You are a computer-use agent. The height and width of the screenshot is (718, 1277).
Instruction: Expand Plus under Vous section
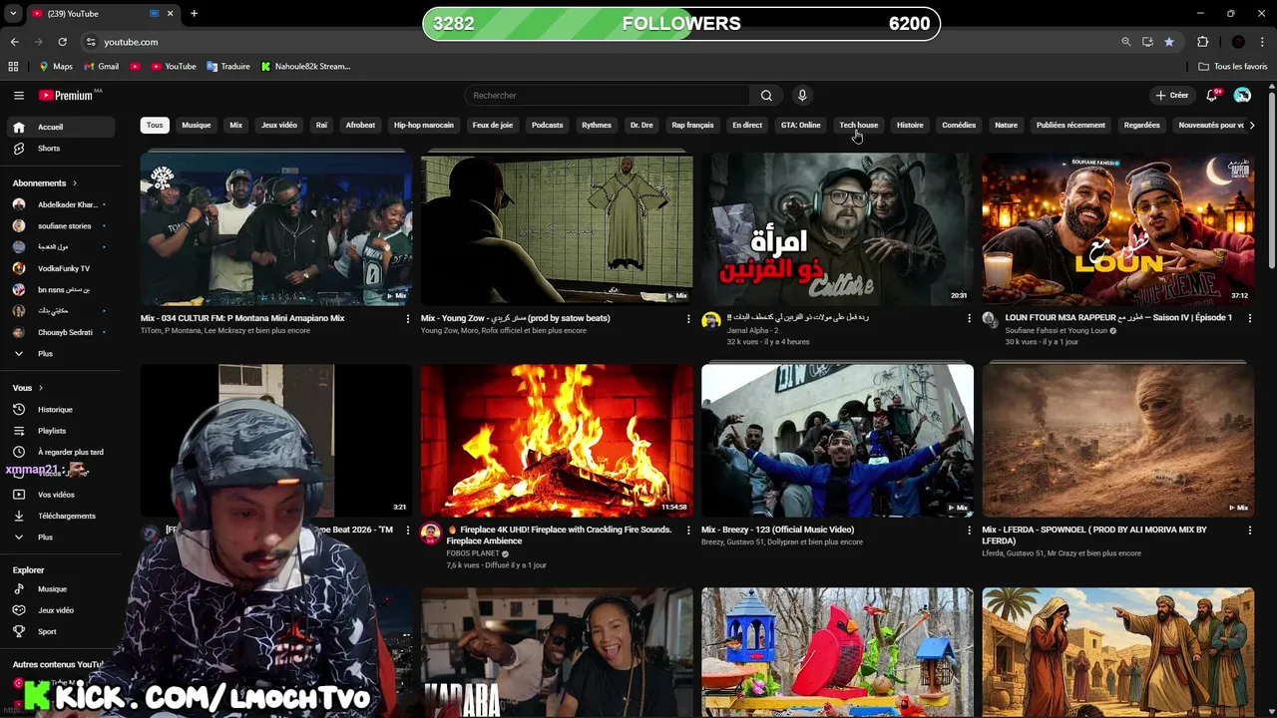point(62,538)
